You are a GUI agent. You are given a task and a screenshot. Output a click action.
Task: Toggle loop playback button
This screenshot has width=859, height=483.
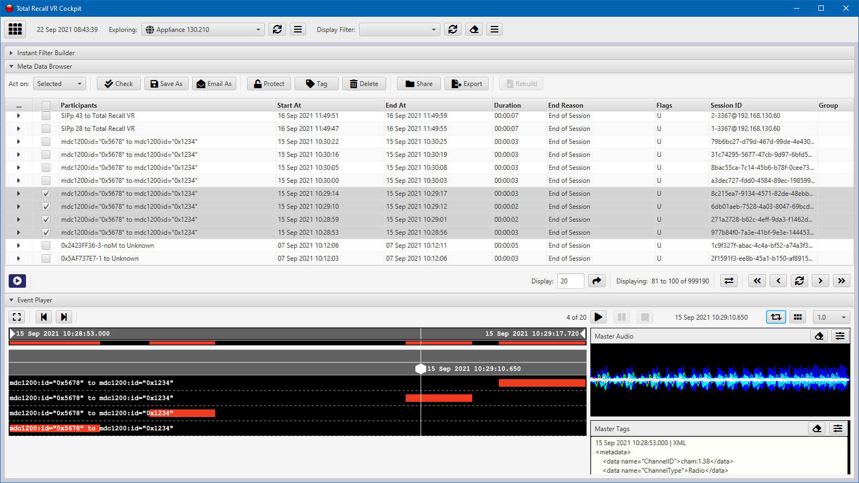click(776, 317)
